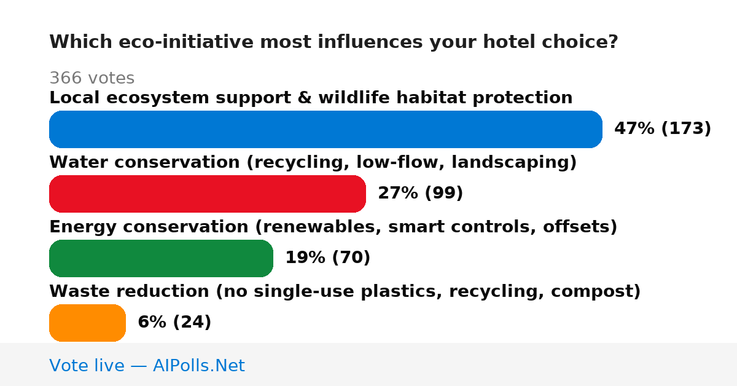
Task: Click the 366 votes count
Action: tap(92, 78)
